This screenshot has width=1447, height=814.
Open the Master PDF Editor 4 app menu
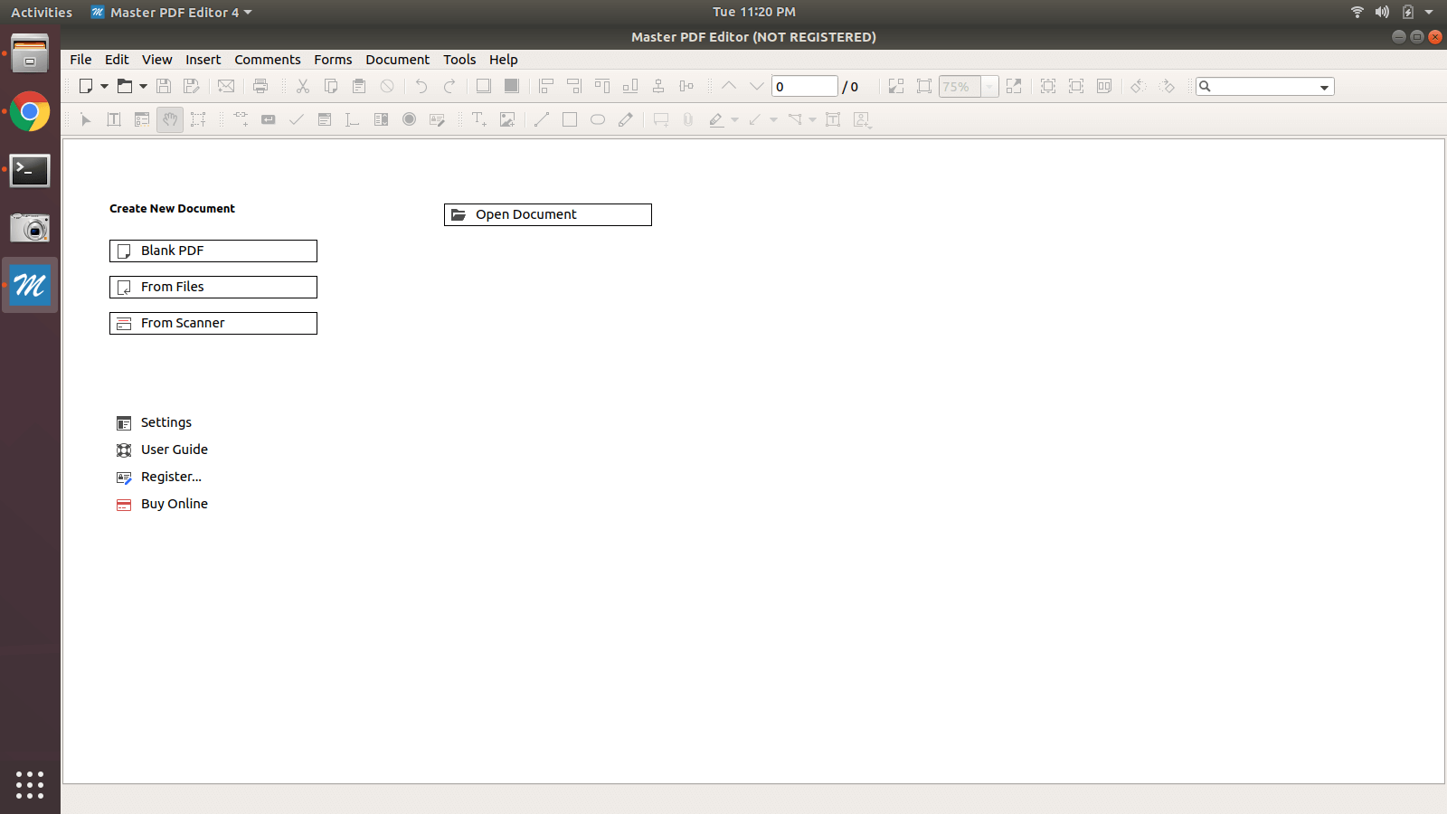[172, 12]
